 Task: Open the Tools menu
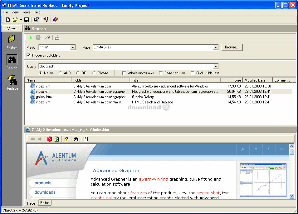coord(26,12)
